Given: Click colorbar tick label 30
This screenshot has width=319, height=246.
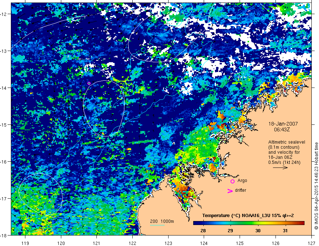Looking at the screenshot, I should (x=258, y=230).
